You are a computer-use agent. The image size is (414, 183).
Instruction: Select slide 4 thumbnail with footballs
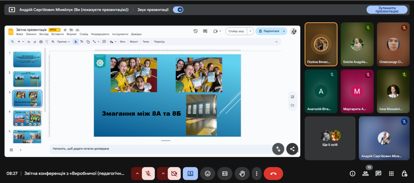coord(27,118)
